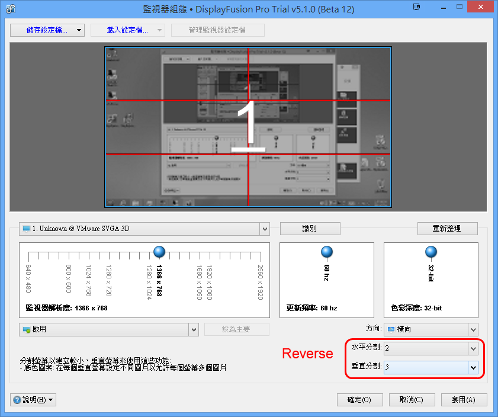
Task: Open the 垂直分割 dropdown list
Action: point(473,367)
